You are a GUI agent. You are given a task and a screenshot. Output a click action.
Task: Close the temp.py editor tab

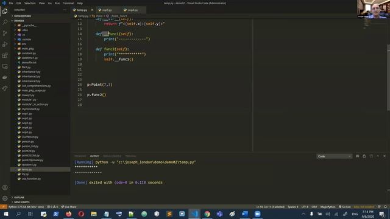92,10
